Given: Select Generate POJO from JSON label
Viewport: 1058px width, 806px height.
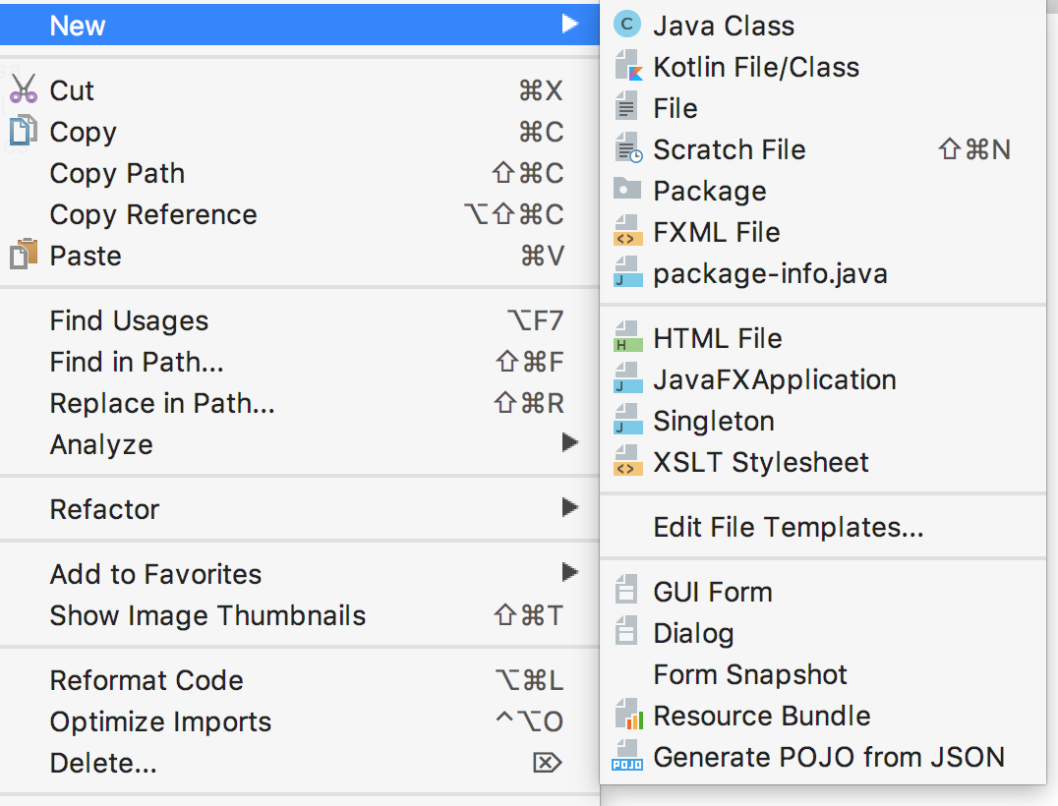Looking at the screenshot, I should point(829,757).
